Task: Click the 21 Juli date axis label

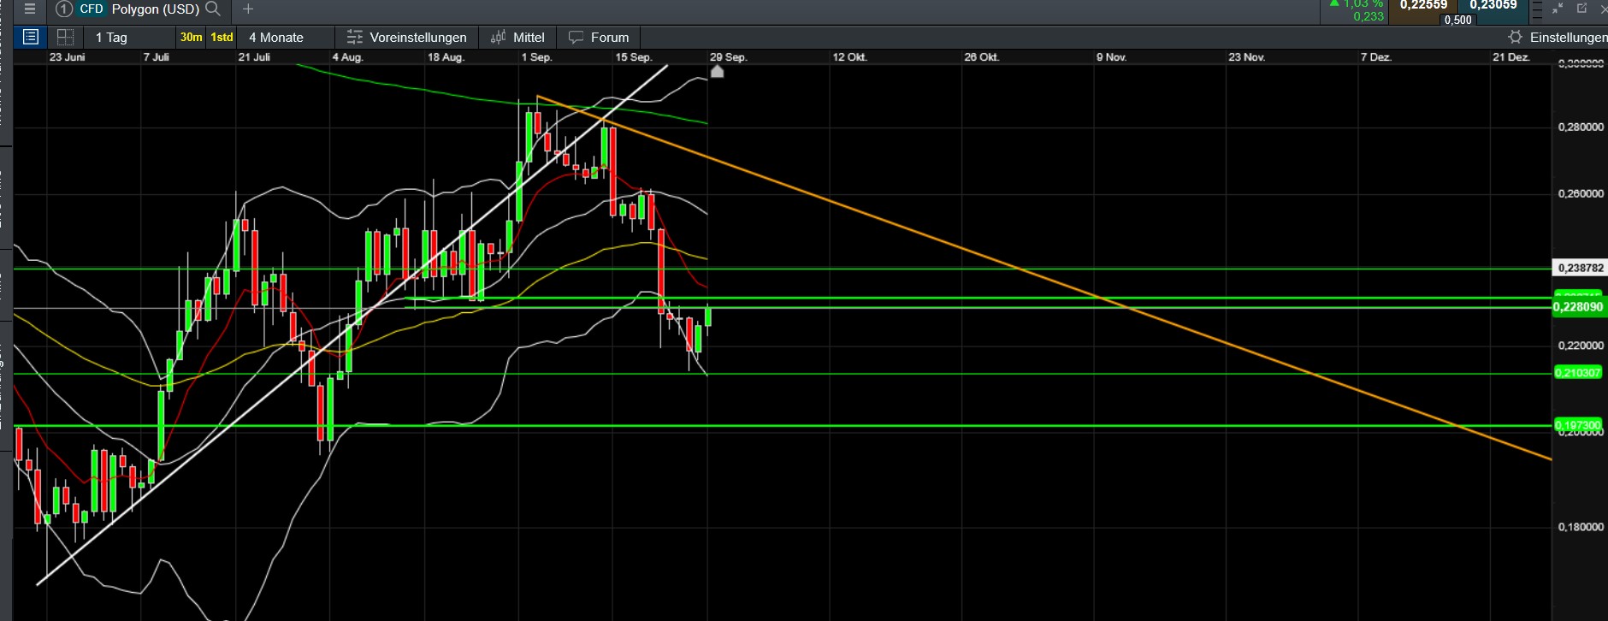Action: coord(254,57)
